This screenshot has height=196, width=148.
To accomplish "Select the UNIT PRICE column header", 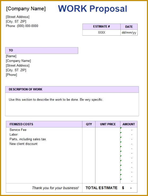I will [108, 124].
